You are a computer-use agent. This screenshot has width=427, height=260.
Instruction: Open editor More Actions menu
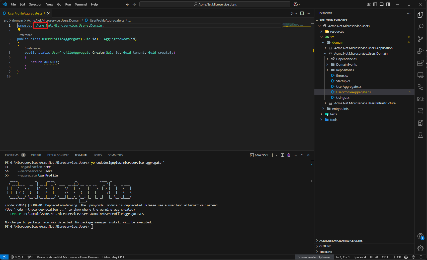tap(308, 13)
